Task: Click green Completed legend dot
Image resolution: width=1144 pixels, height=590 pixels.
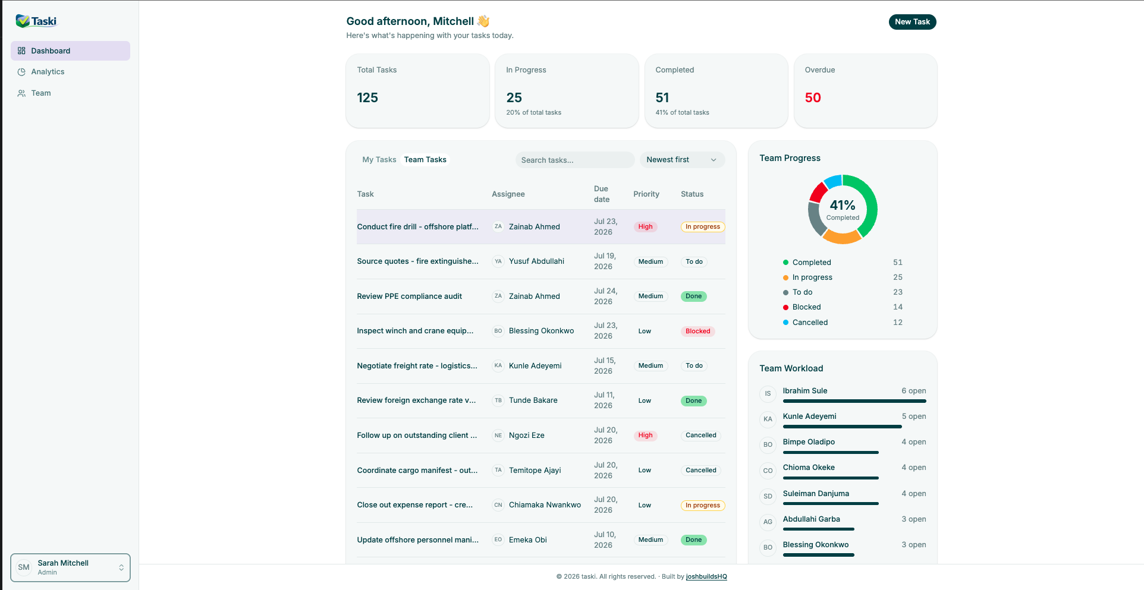Action: (x=785, y=263)
